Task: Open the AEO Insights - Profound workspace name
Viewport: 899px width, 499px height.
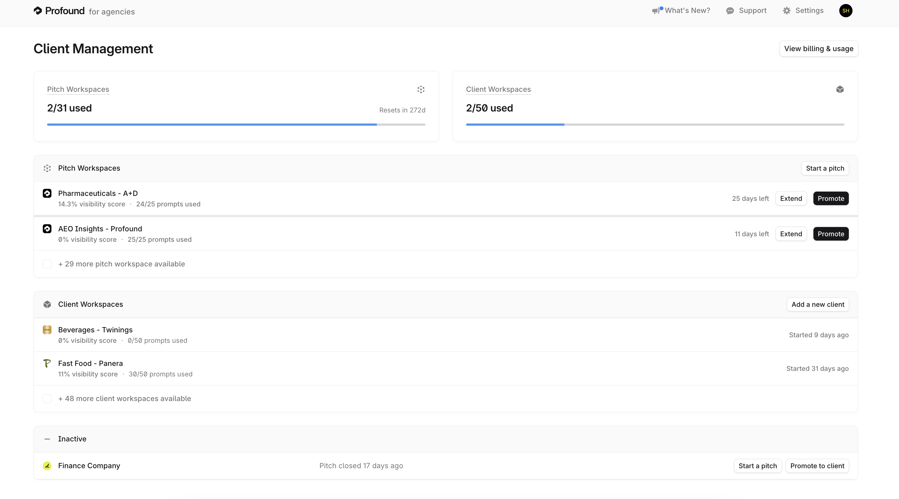Action: click(100, 229)
